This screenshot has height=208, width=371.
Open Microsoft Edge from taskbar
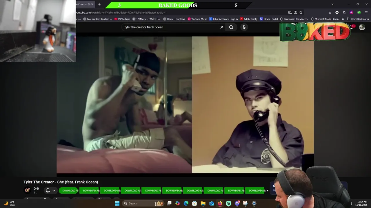(186, 203)
